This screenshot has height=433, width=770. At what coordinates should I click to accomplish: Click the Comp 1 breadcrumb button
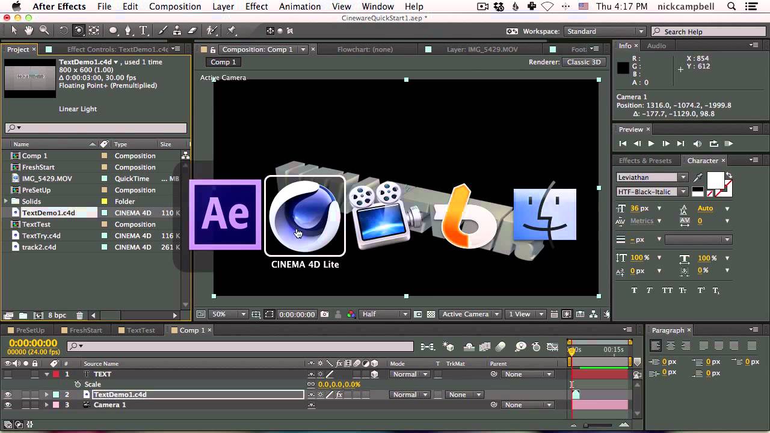[x=223, y=62]
